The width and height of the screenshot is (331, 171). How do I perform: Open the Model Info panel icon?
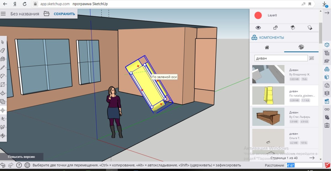coord(327,117)
